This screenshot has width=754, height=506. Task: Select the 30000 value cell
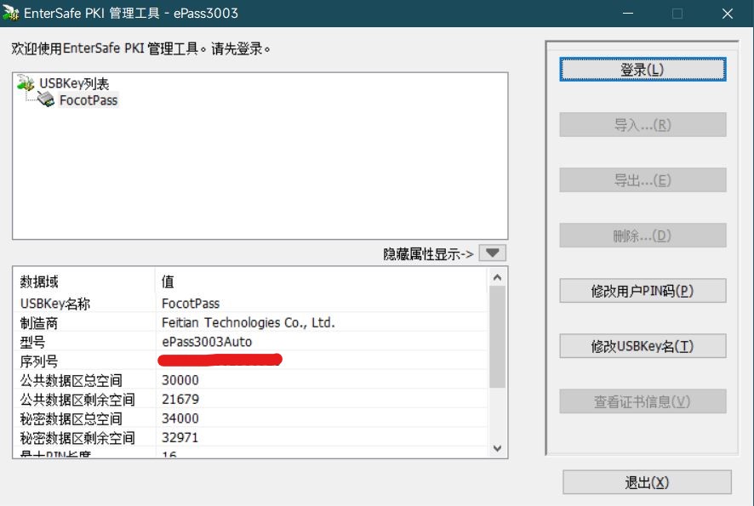[180, 380]
